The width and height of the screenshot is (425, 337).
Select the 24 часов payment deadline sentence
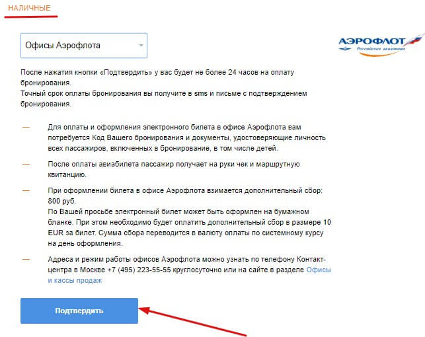[157, 77]
